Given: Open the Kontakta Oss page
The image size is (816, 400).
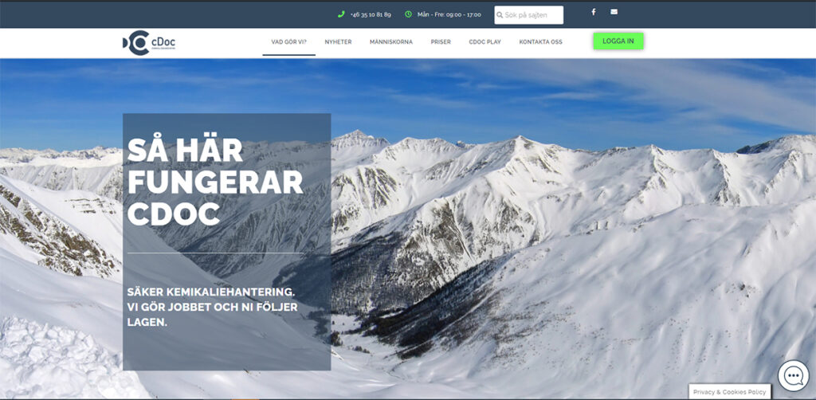Looking at the screenshot, I should pos(540,42).
